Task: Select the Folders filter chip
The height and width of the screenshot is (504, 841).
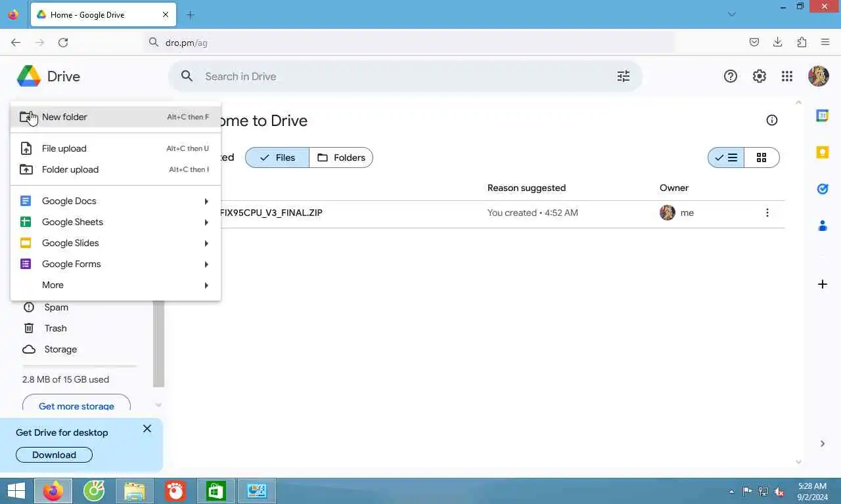Action: click(x=341, y=157)
